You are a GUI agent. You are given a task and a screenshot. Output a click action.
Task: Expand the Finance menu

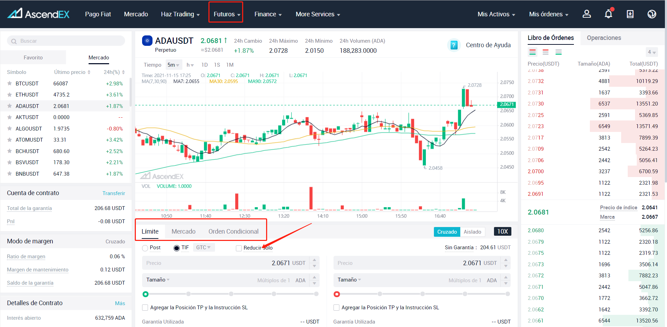pos(268,14)
